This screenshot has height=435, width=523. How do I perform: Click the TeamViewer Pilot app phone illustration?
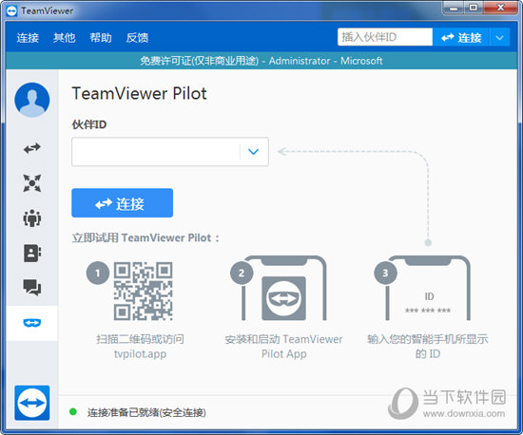(284, 289)
